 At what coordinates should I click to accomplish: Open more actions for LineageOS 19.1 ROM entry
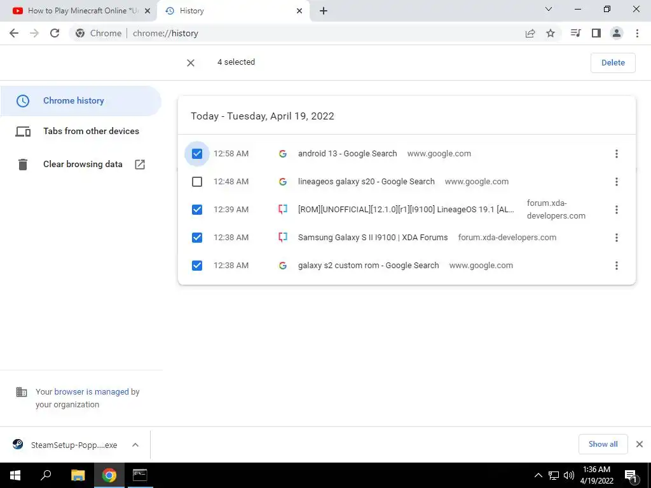click(x=617, y=210)
